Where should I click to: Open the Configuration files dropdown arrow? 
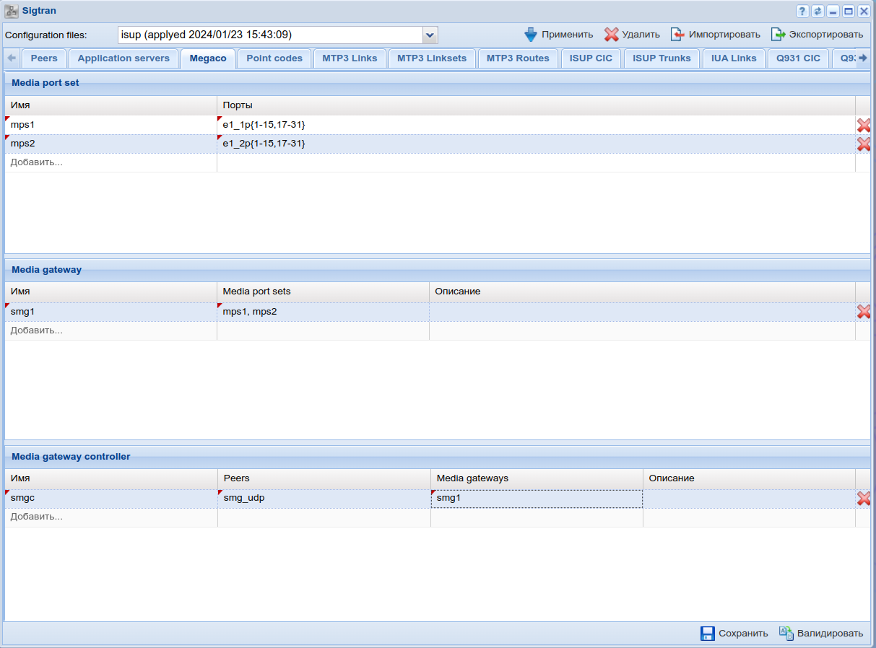(x=430, y=35)
